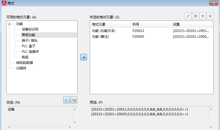This screenshot has width=220, height=130.
Task: Click the edit pencil icon
Action: (188, 16)
